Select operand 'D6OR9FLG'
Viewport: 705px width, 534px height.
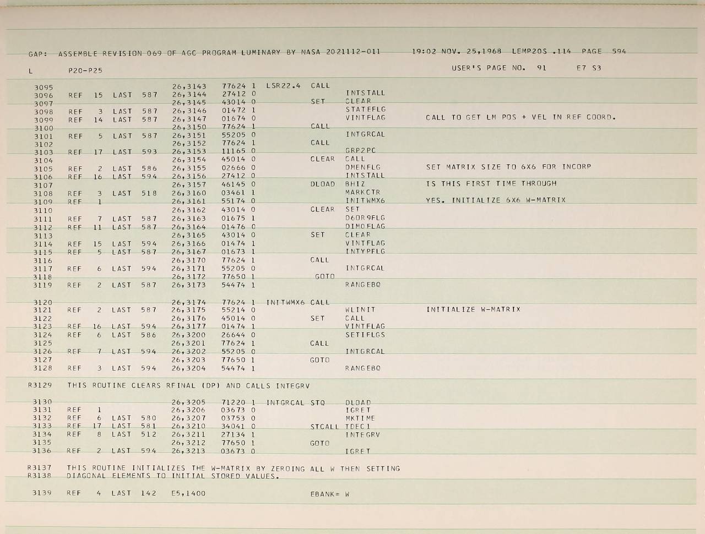click(x=365, y=218)
